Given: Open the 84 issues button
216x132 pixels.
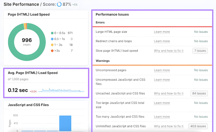Looking at the screenshot, I should pos(199,94).
